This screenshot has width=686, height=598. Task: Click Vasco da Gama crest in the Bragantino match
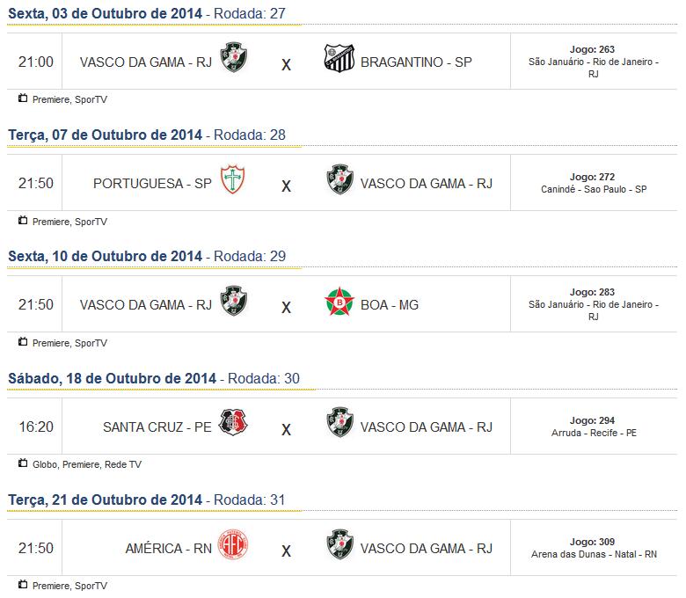pyautogui.click(x=233, y=60)
